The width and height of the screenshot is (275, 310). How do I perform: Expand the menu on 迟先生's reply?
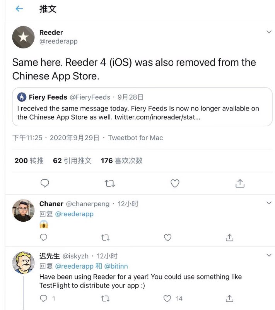[x=269, y=255]
